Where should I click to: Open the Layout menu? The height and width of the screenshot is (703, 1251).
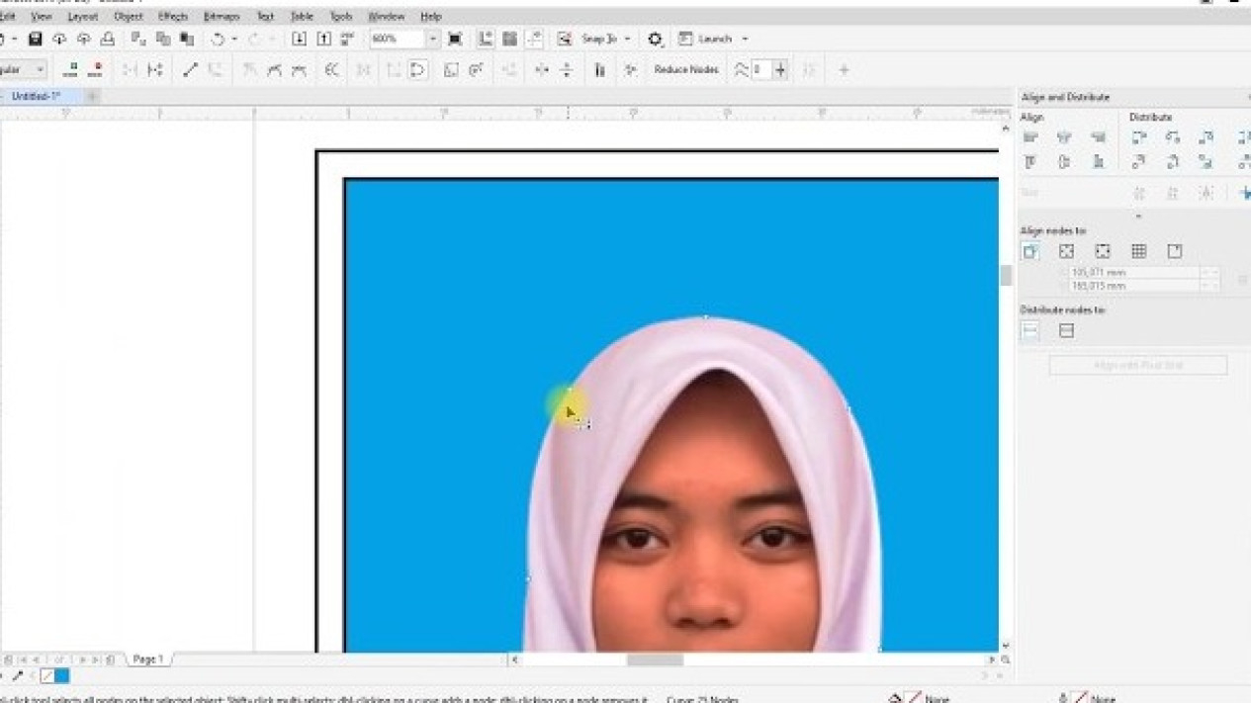[82, 17]
